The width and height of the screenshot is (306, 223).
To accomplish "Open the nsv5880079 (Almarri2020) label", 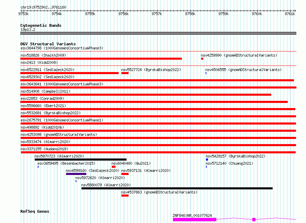I will [x=106, y=185].
